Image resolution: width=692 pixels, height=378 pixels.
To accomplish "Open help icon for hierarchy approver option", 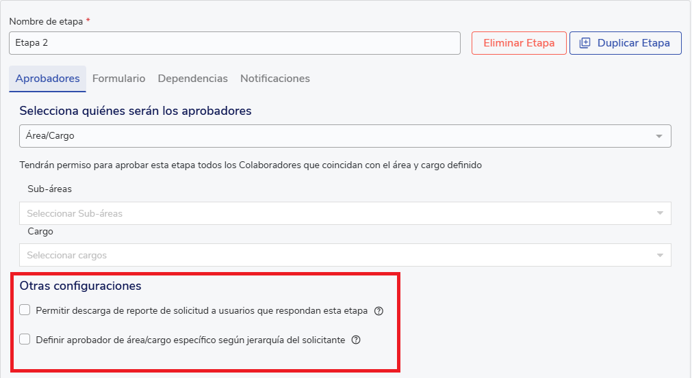I will (x=355, y=340).
